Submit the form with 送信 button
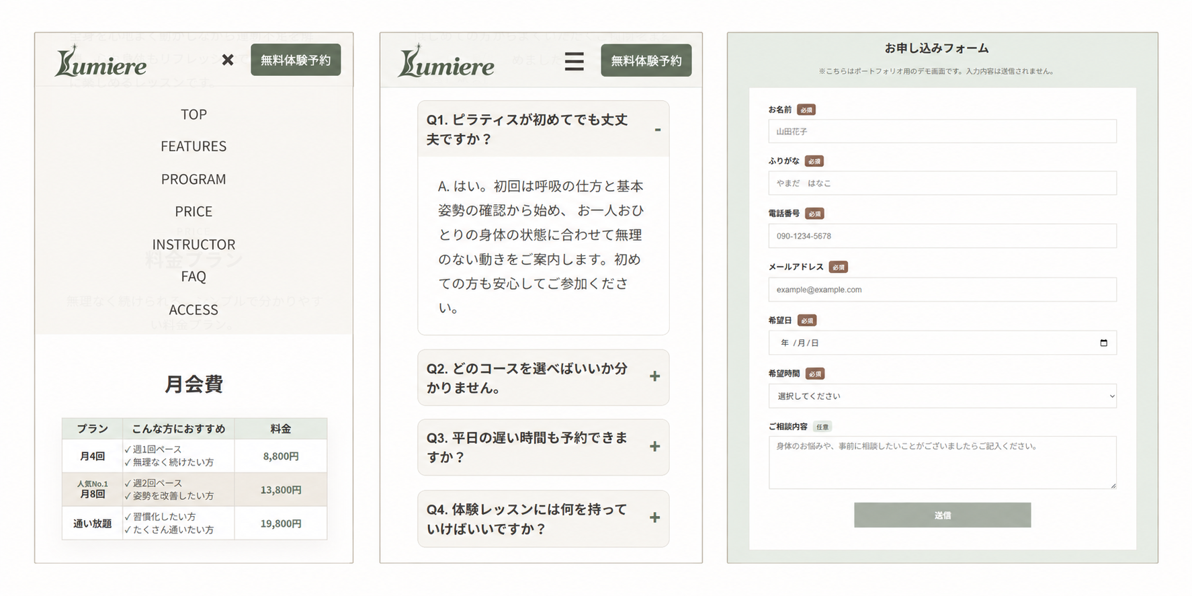The height and width of the screenshot is (596, 1192). (942, 515)
